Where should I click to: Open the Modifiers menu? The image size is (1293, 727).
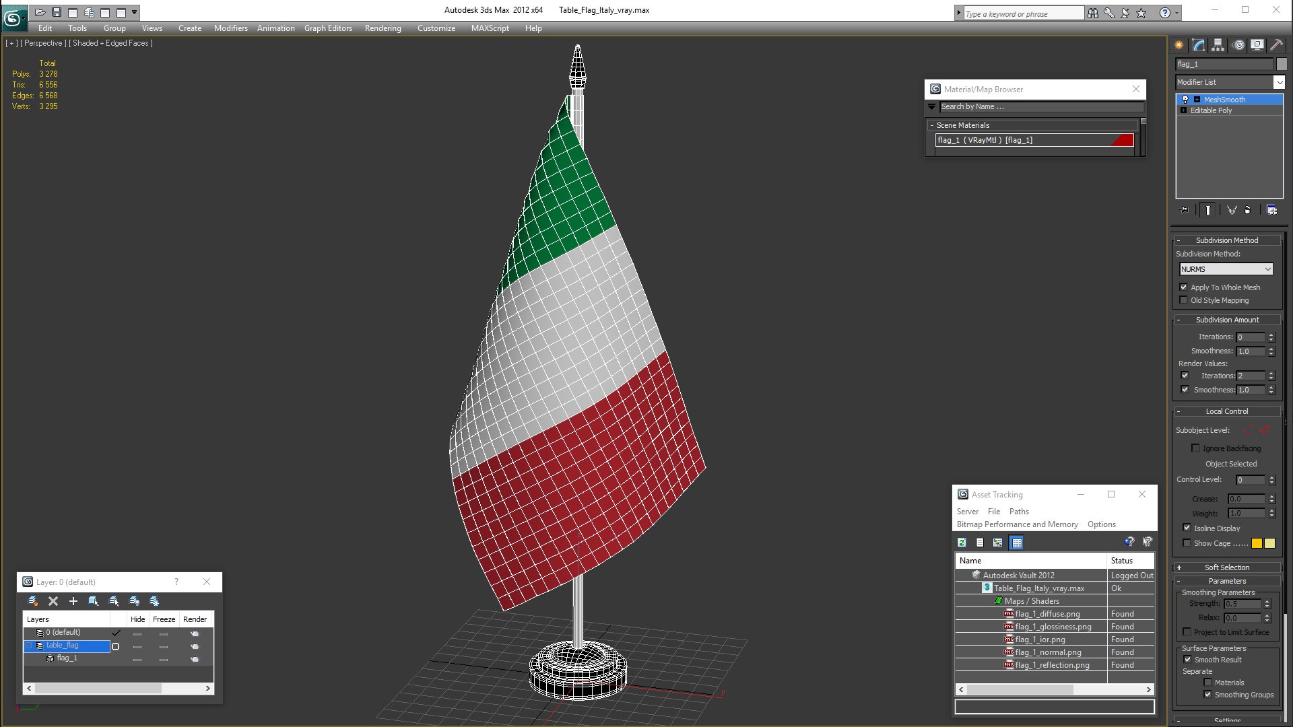(x=230, y=28)
